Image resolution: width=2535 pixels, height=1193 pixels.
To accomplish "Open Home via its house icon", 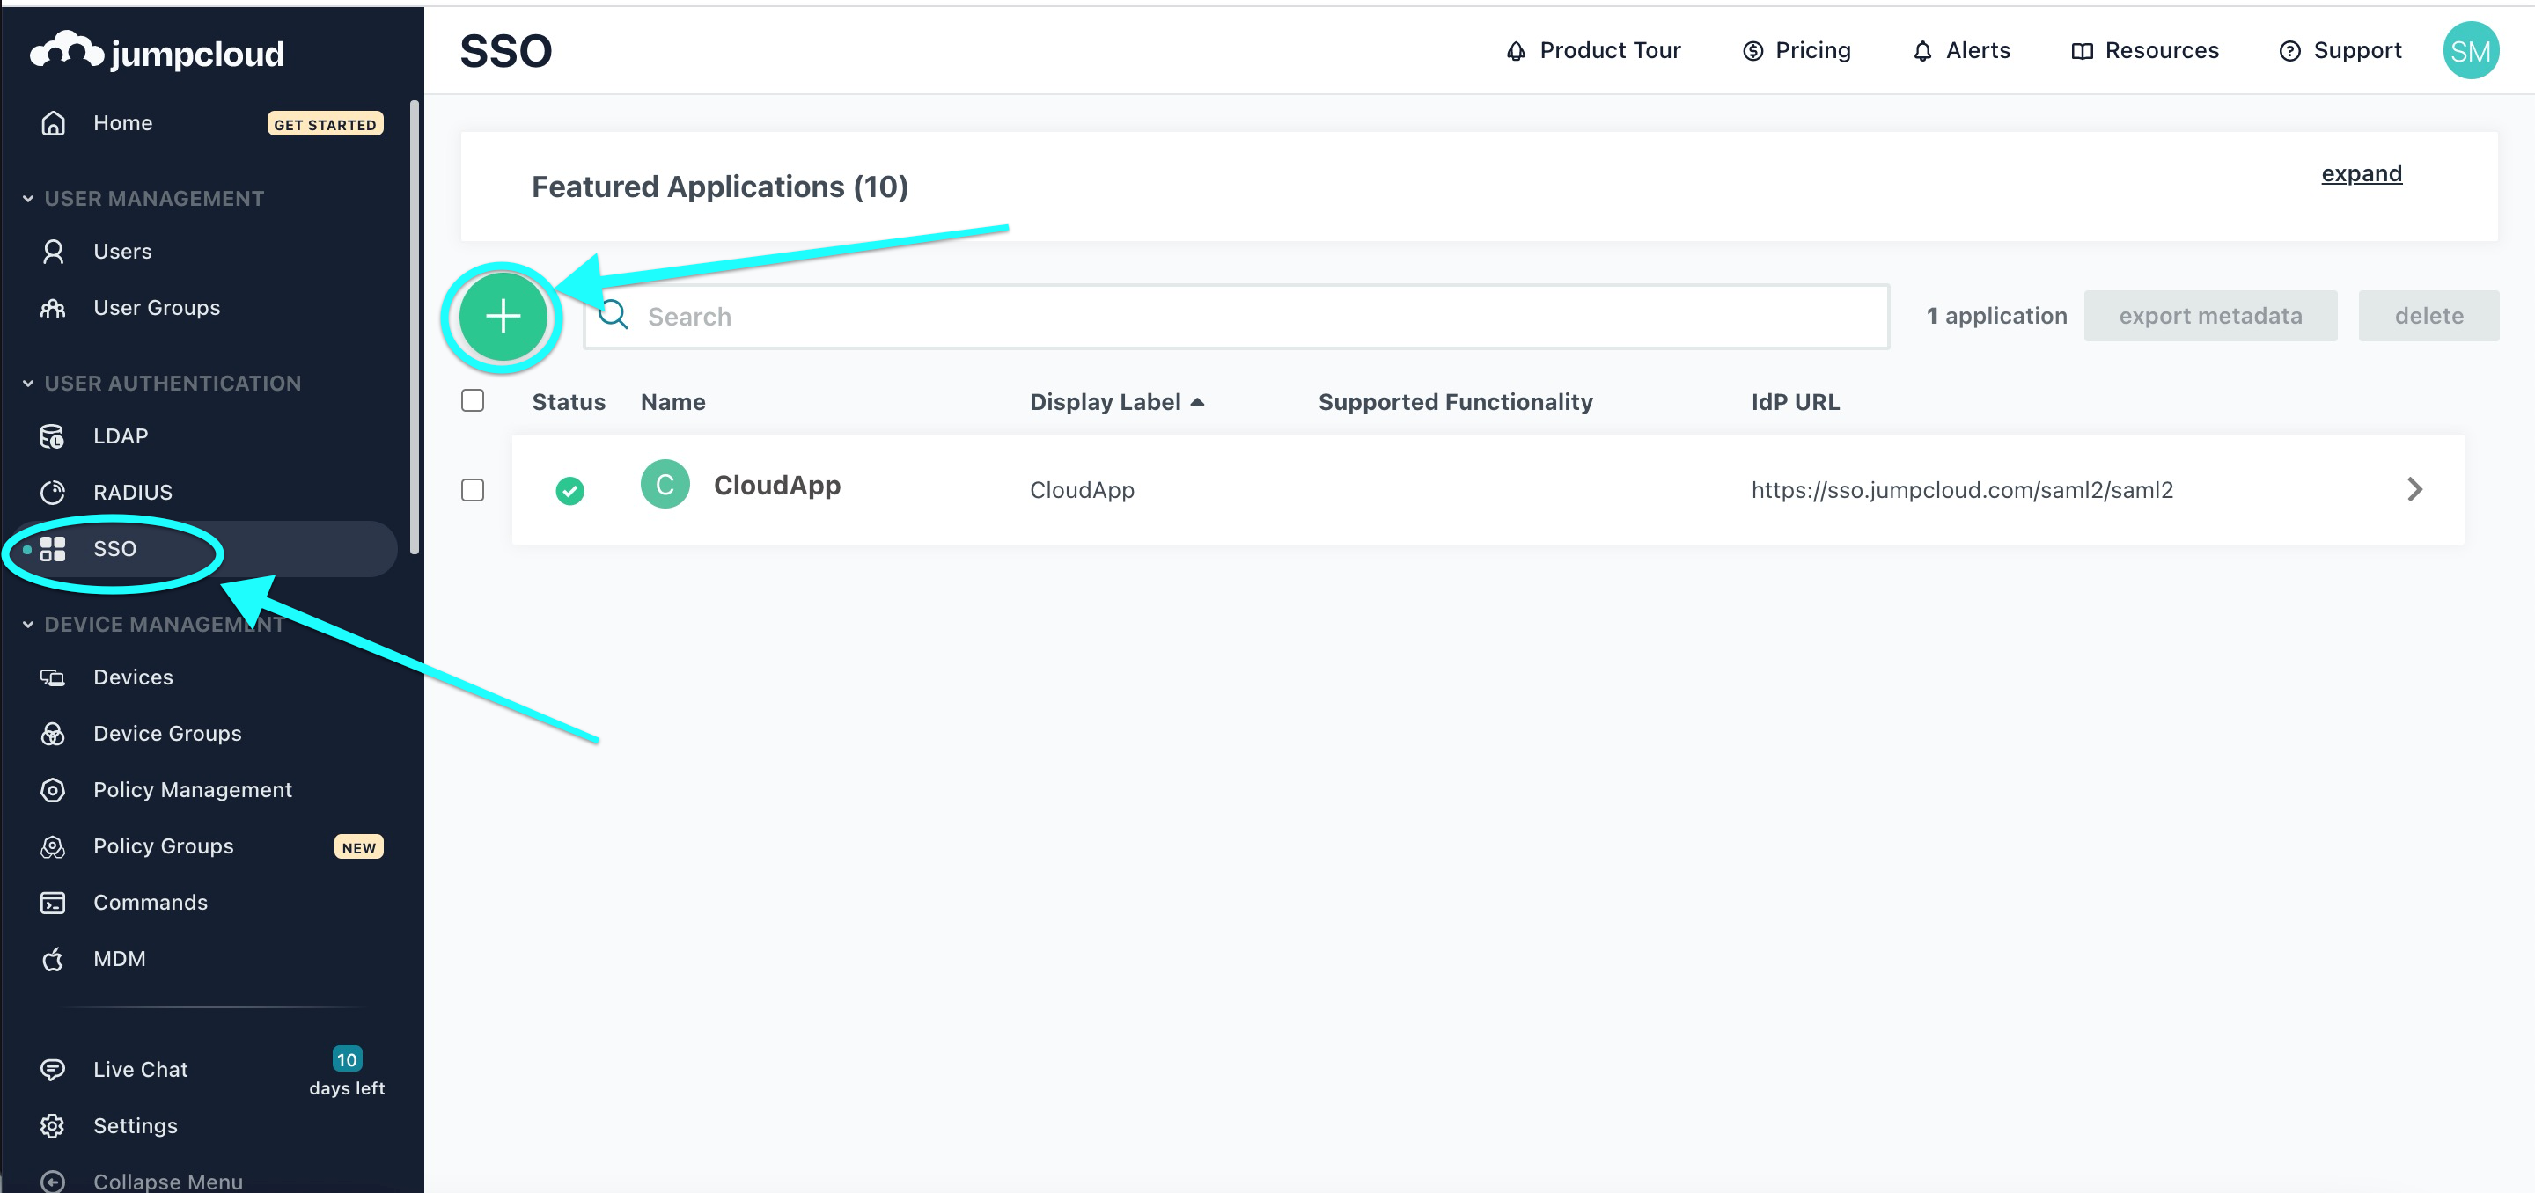I will (x=53, y=123).
